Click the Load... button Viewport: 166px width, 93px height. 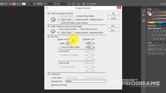click(x=113, y=26)
